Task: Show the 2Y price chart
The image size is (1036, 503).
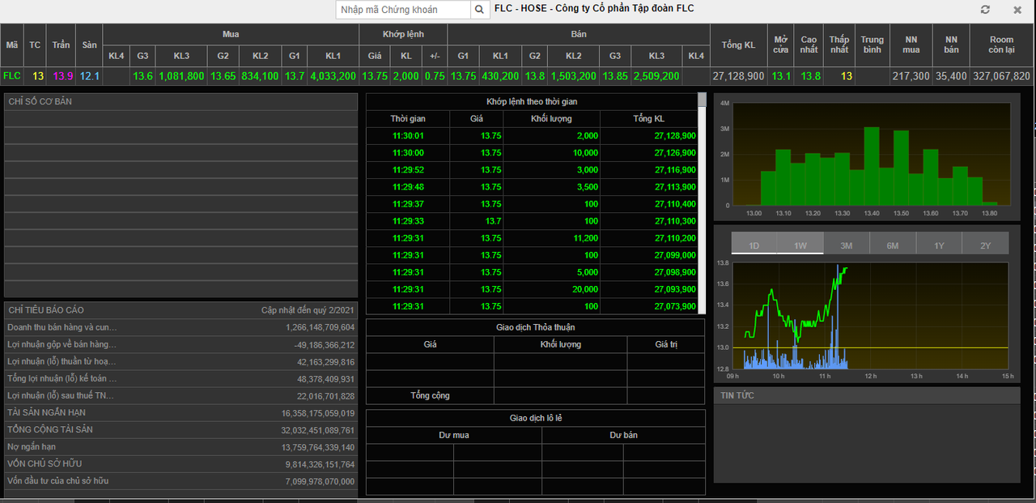Action: [x=985, y=244]
